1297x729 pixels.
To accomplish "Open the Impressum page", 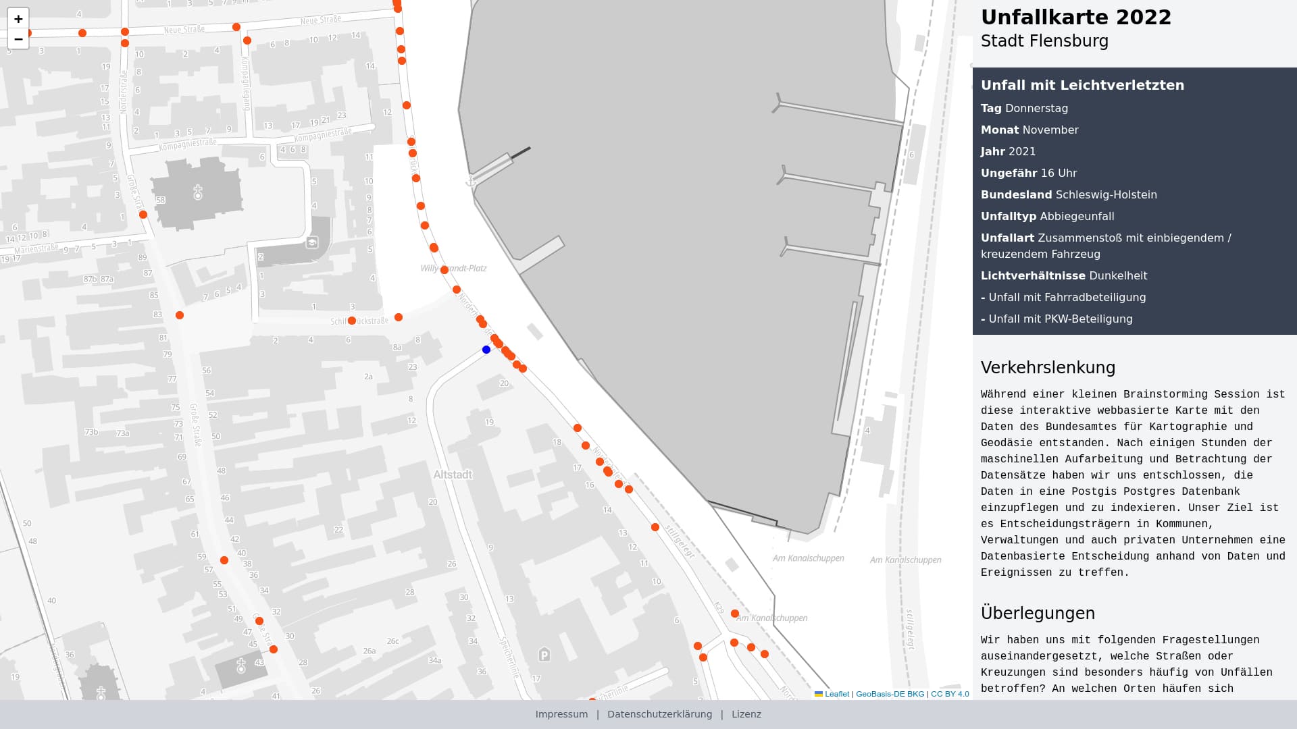I will click(x=561, y=713).
